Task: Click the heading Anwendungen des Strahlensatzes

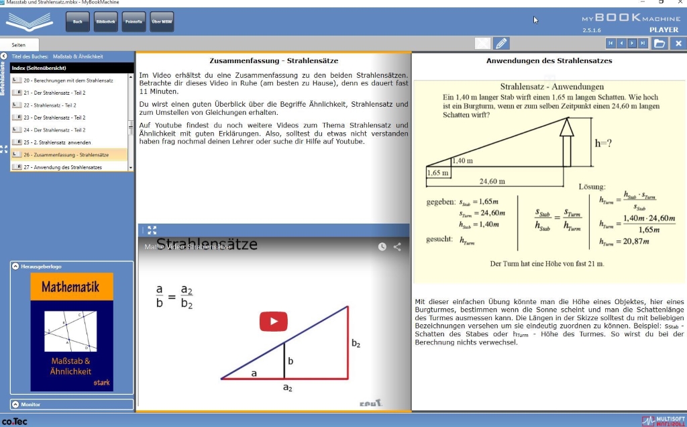Action: (549, 60)
